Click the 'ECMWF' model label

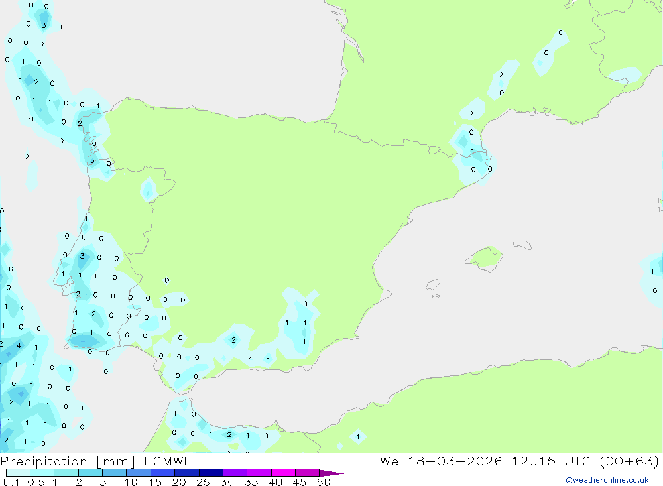coord(168,461)
